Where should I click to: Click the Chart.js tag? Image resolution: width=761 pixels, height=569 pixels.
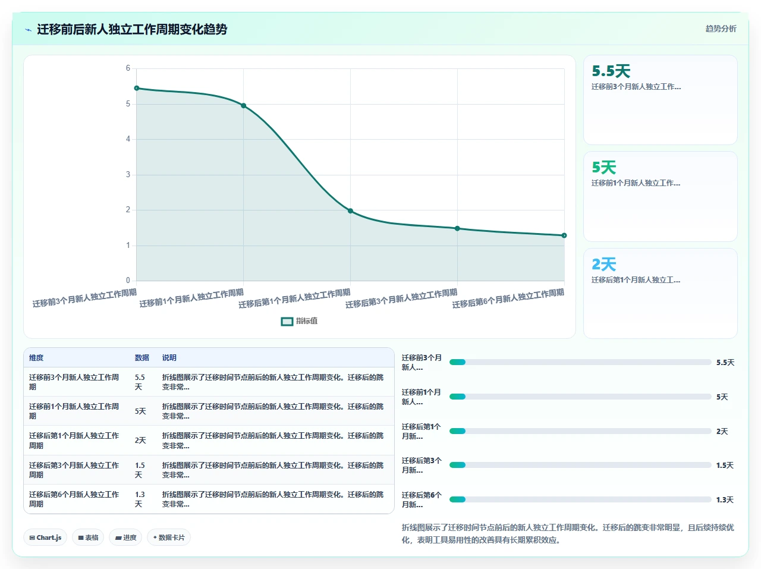[45, 537]
